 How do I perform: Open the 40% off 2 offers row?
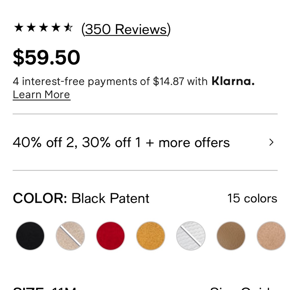point(121,142)
